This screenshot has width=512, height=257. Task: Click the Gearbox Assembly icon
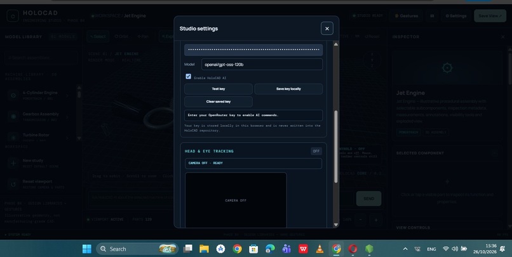(x=13, y=116)
